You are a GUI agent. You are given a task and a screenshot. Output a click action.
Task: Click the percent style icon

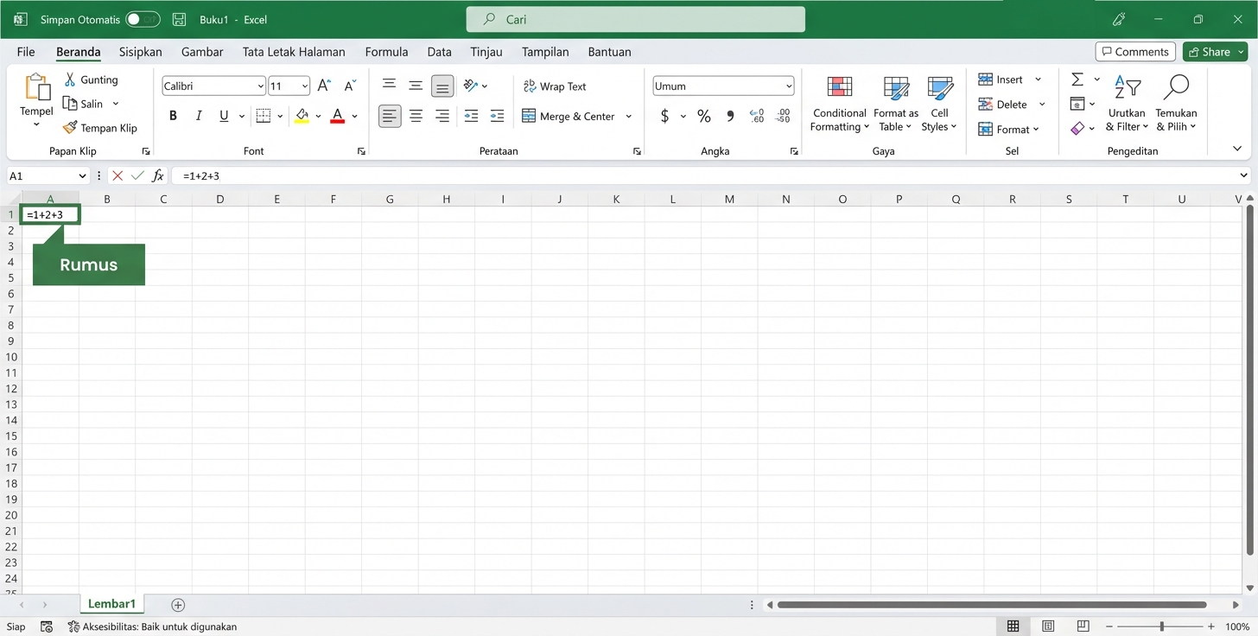click(703, 115)
